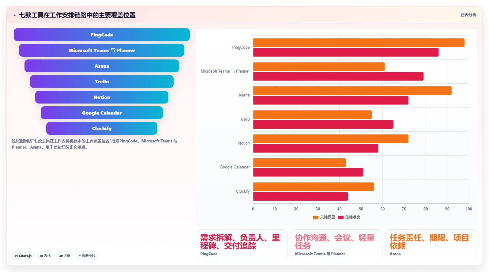Click the 关键权重 legend label text
Viewport: 489px width, 272px height.
(327, 217)
